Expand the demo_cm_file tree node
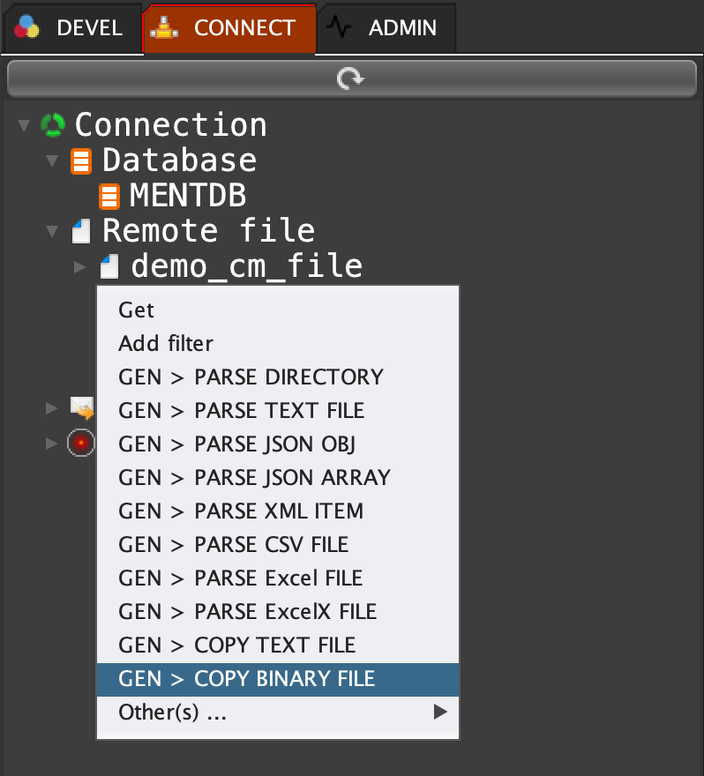The height and width of the screenshot is (776, 704). (x=80, y=266)
